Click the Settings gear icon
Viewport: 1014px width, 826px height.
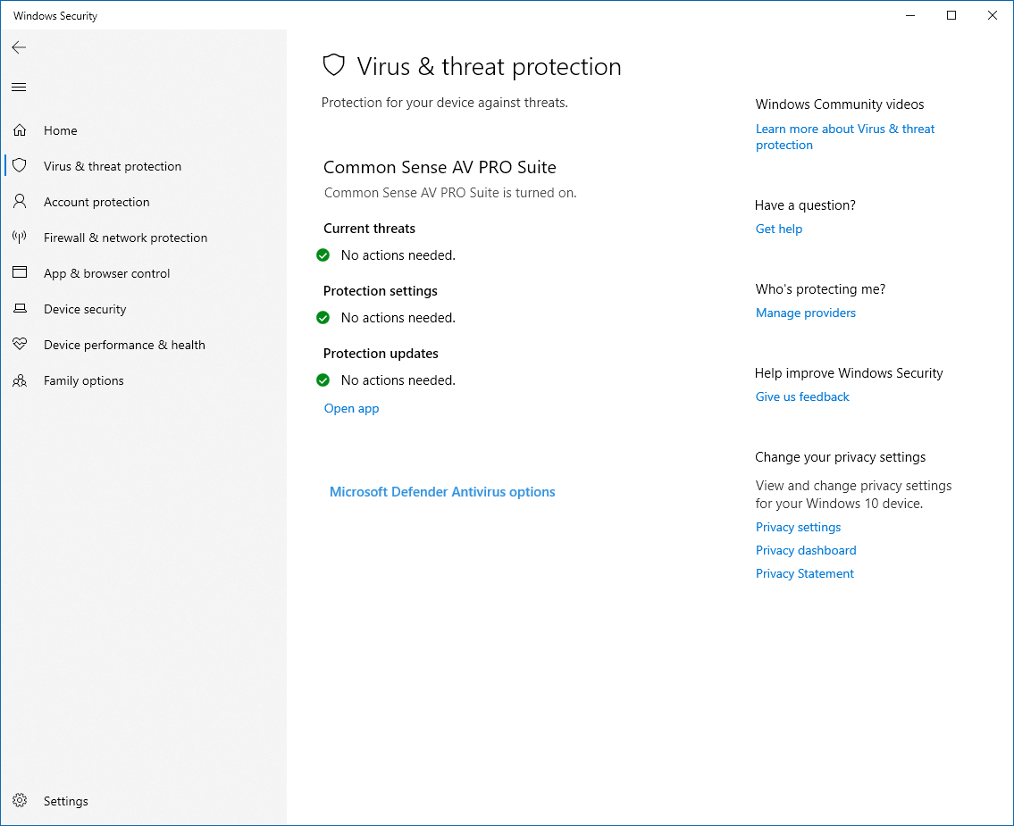20,801
